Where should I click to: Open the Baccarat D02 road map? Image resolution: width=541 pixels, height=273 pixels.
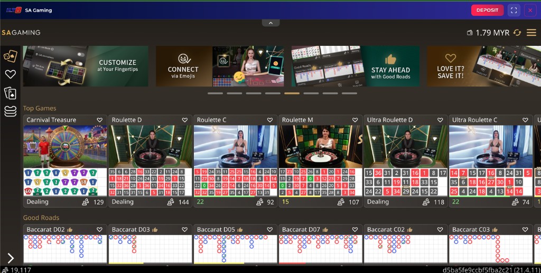[65, 249]
